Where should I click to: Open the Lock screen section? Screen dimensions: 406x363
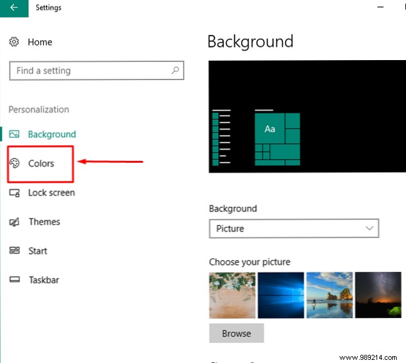click(x=51, y=193)
